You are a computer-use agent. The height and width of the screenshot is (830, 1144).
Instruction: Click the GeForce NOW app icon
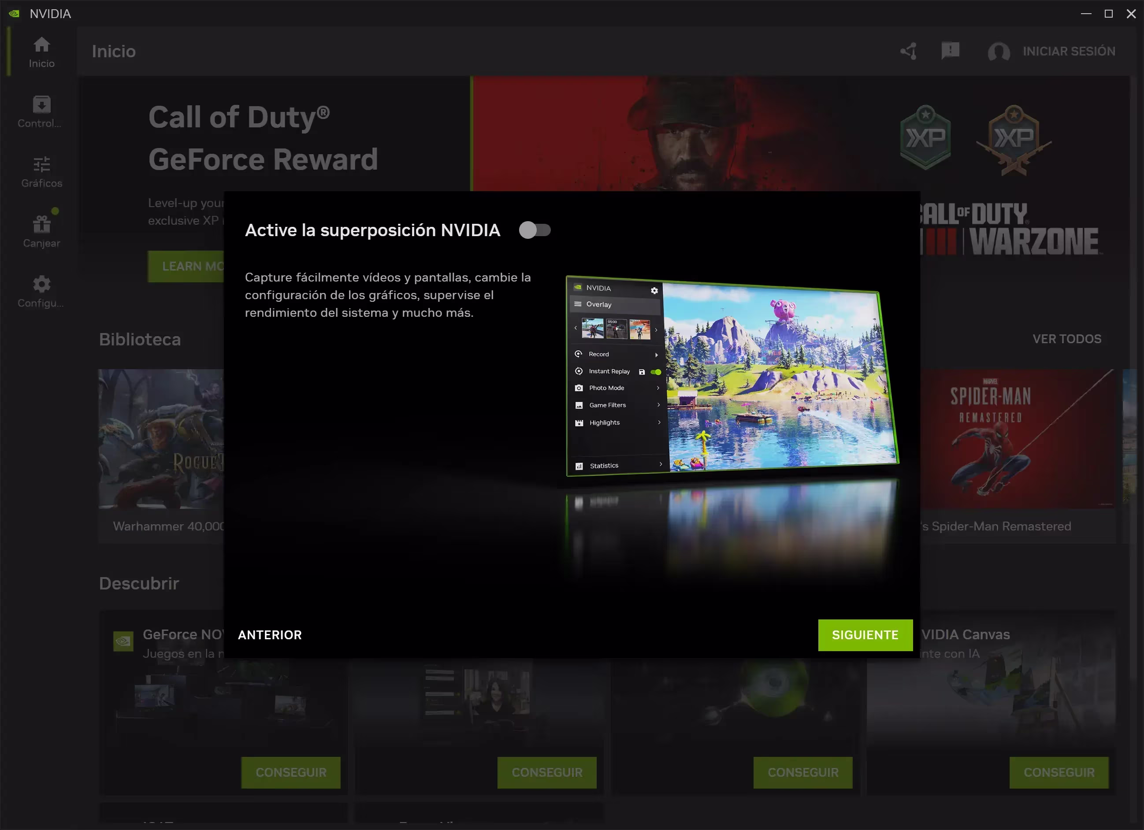pos(123,641)
